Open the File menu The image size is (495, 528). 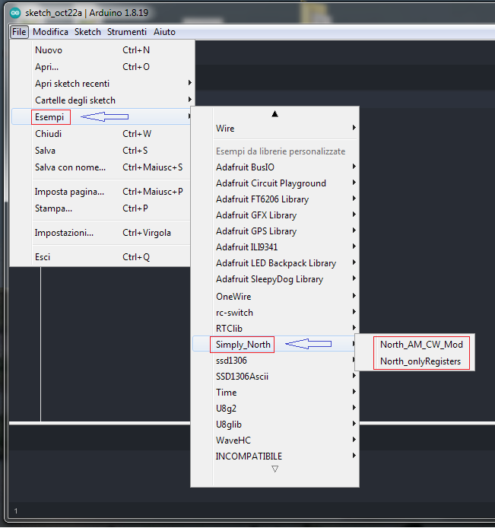coord(19,32)
